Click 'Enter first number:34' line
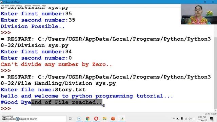The image size is (217, 122). (x=36, y=52)
